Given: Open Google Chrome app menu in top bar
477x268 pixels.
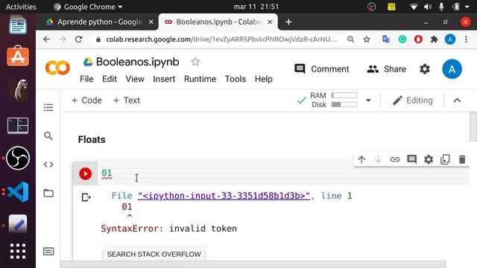Looking at the screenshot, I should point(88,7).
